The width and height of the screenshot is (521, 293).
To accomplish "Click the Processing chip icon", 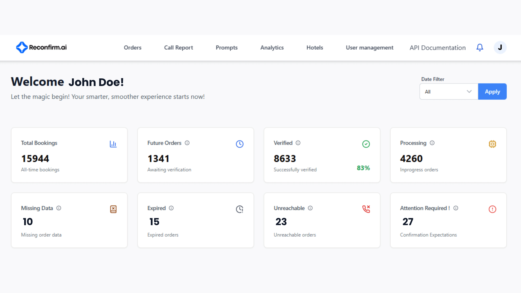I will click(492, 144).
